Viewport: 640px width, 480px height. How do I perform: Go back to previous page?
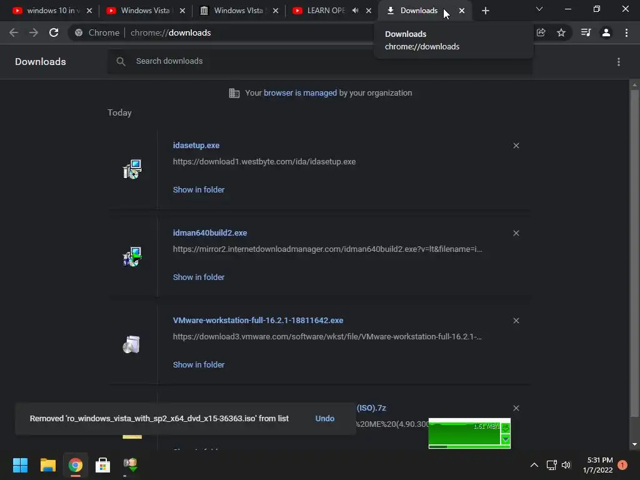coord(14,32)
